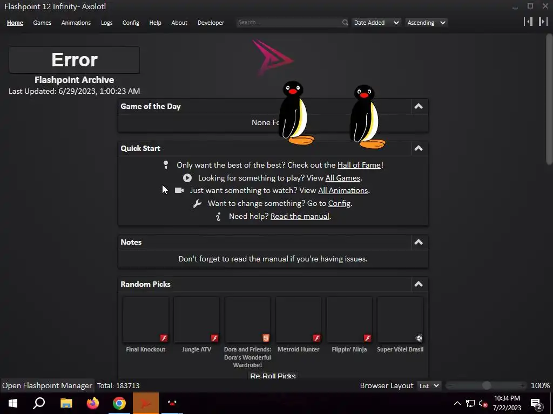Collapse the Game of the Day section
The height and width of the screenshot is (414, 553).
[419, 106]
